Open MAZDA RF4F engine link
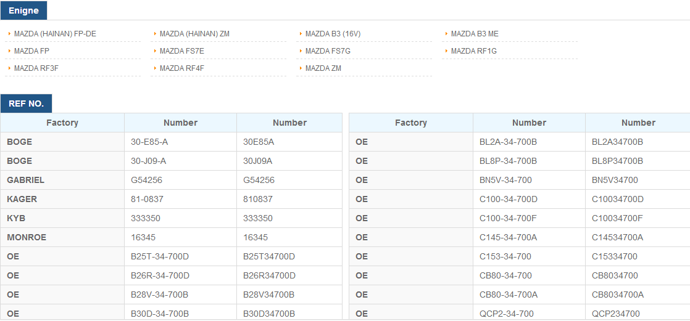690x321 pixels. tap(182, 68)
